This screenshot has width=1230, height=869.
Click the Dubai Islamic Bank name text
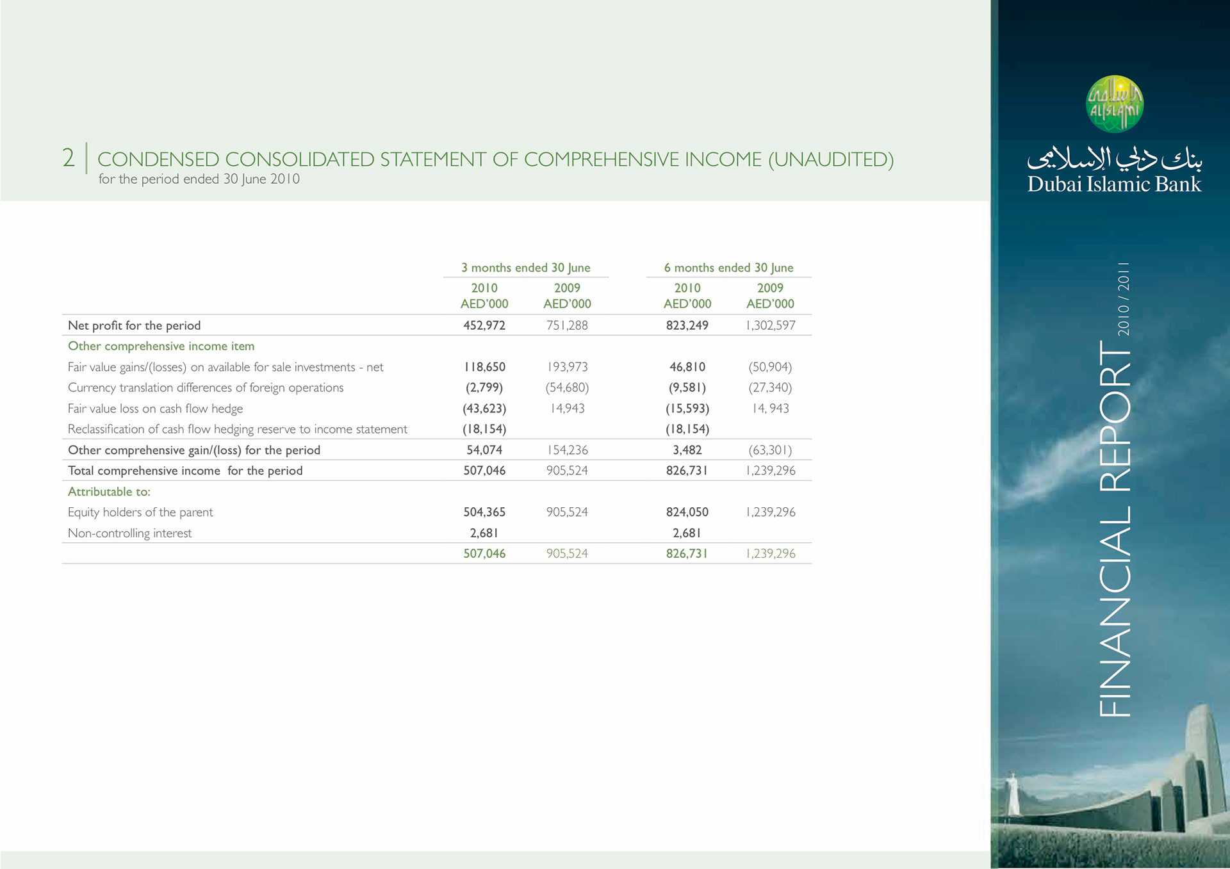(x=1114, y=184)
